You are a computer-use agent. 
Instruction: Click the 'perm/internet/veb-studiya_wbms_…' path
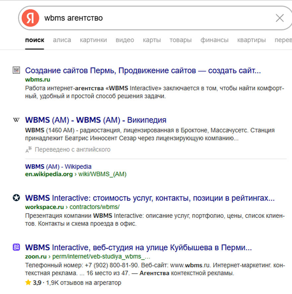tap(101, 257)
